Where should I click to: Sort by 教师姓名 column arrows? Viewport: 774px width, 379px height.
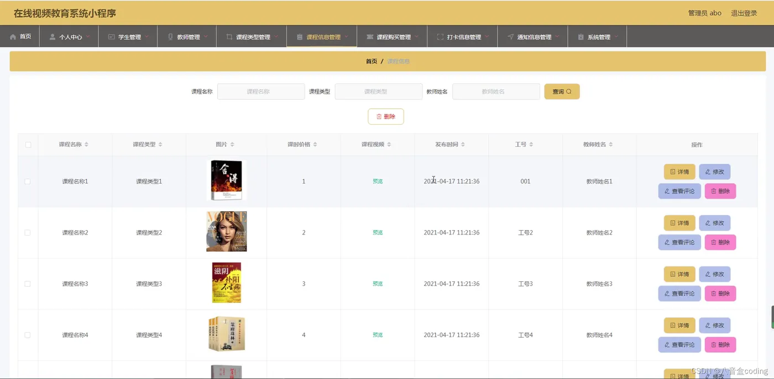point(610,145)
